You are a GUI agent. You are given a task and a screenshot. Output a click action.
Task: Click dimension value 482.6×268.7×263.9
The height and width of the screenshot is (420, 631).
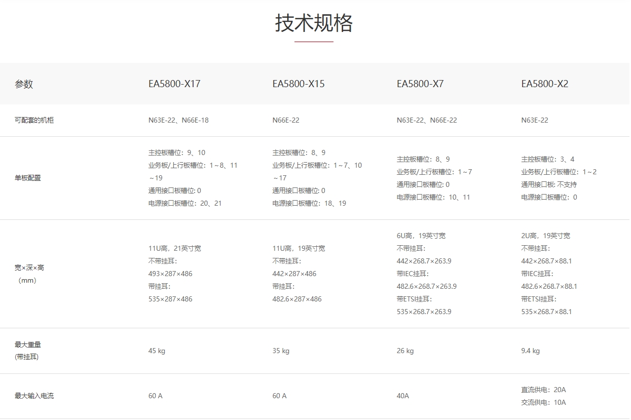point(427,287)
